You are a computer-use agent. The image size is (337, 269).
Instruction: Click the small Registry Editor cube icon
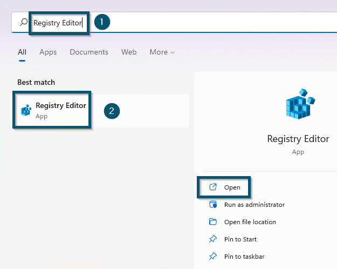pyautogui.click(x=26, y=110)
